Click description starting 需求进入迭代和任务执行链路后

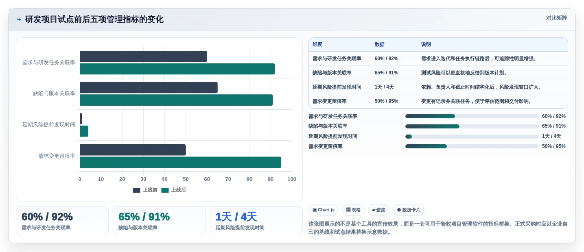480,59
